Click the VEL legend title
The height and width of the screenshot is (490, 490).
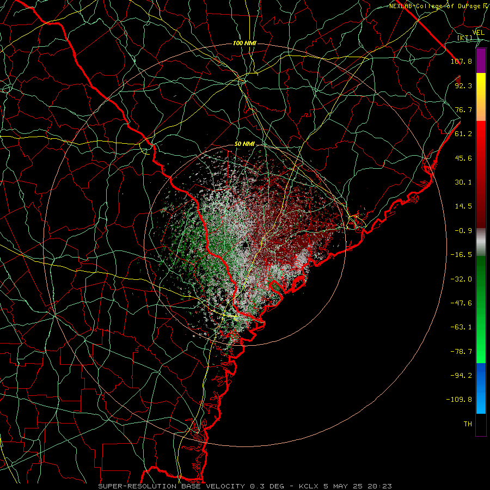(478, 33)
